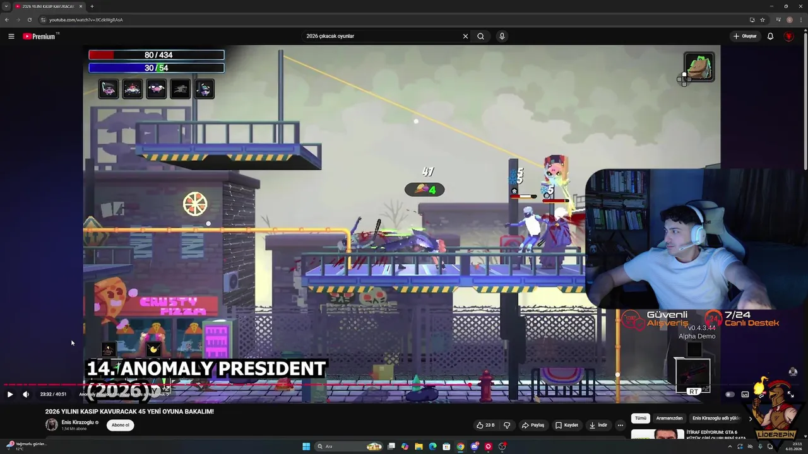This screenshot has height=454, width=808.
Task: Dislike the video
Action: 506,425
